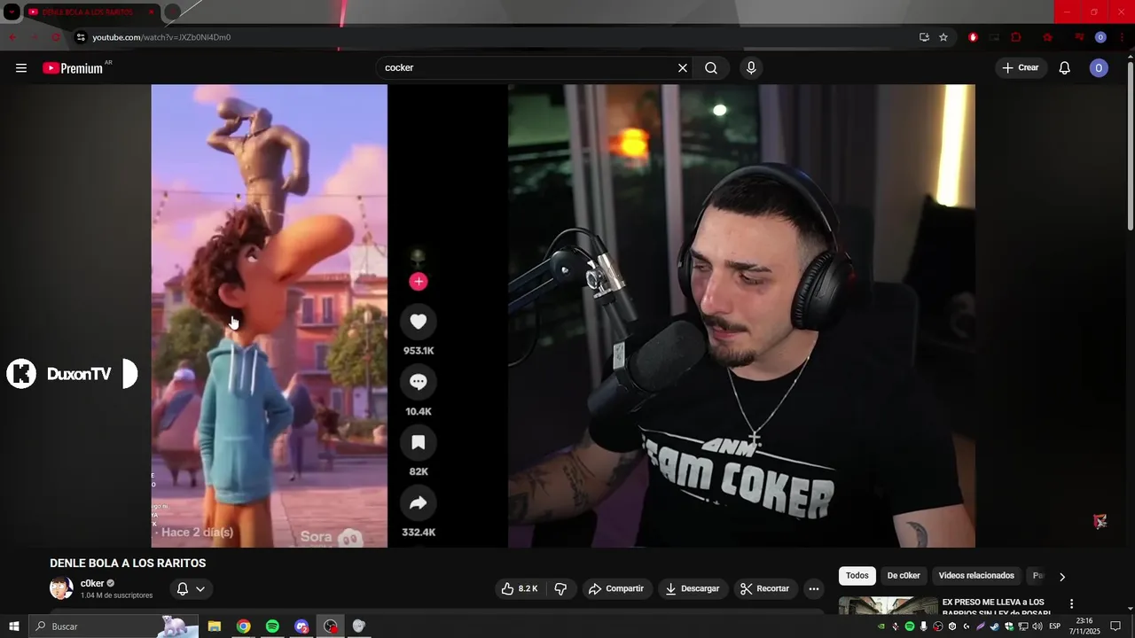Open the volume tray speaker icon
The image size is (1135, 638).
[x=1037, y=626]
